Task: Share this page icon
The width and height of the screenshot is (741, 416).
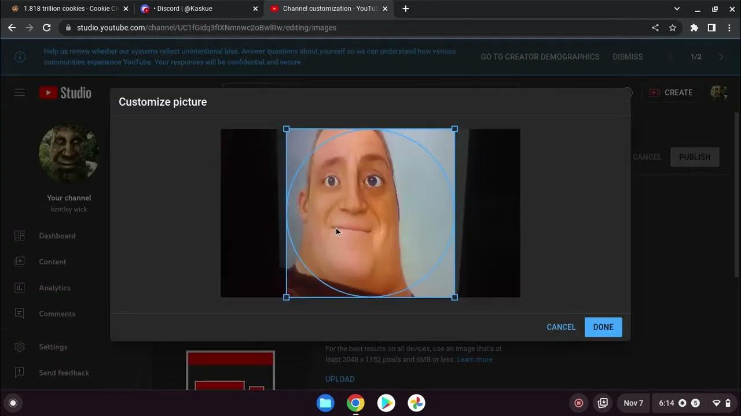Action: click(655, 28)
